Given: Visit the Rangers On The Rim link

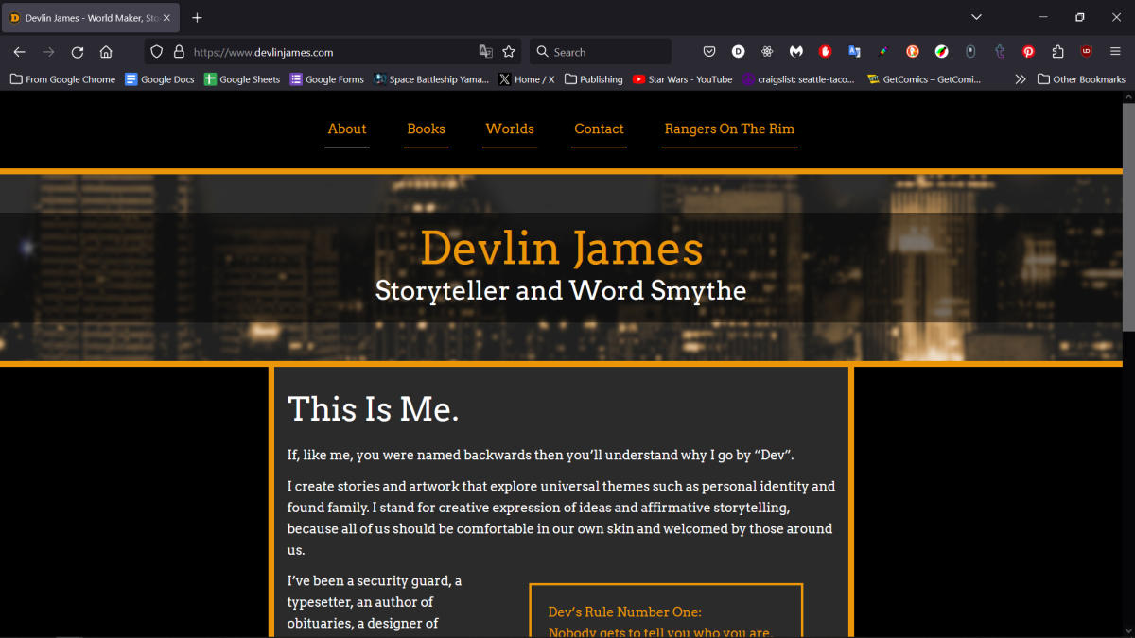Looking at the screenshot, I should pos(729,129).
